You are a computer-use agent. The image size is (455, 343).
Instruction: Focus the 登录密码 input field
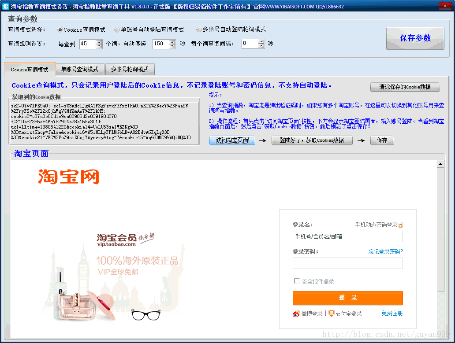coord(347,263)
